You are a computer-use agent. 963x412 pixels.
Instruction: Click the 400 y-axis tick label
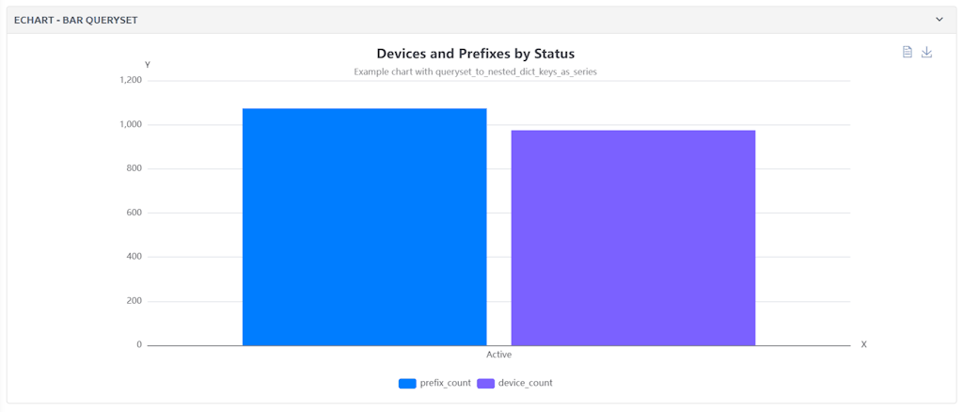[x=134, y=257]
